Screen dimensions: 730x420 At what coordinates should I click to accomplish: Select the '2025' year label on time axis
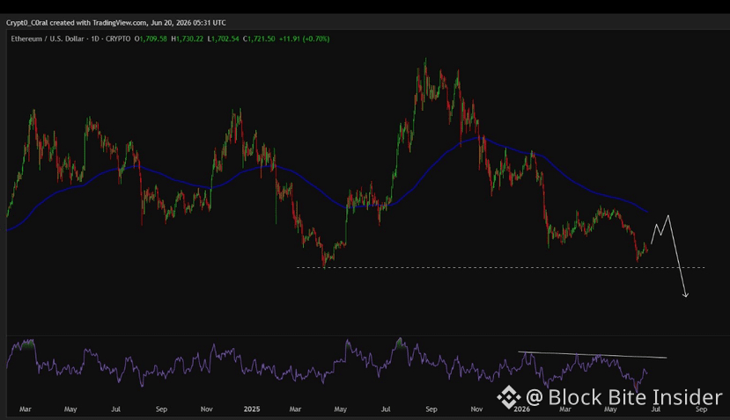click(251, 409)
